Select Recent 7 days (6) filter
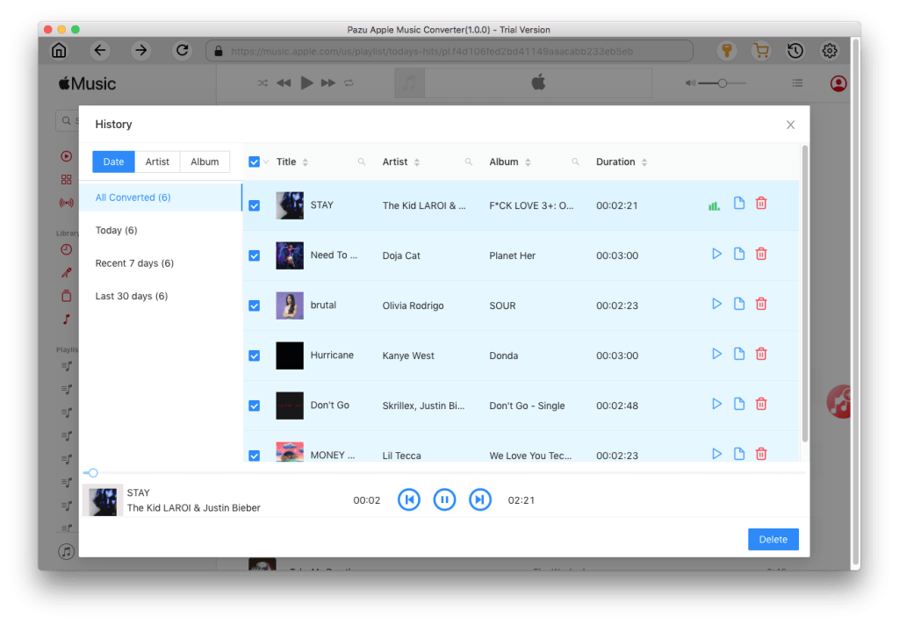The width and height of the screenshot is (899, 625). click(161, 263)
